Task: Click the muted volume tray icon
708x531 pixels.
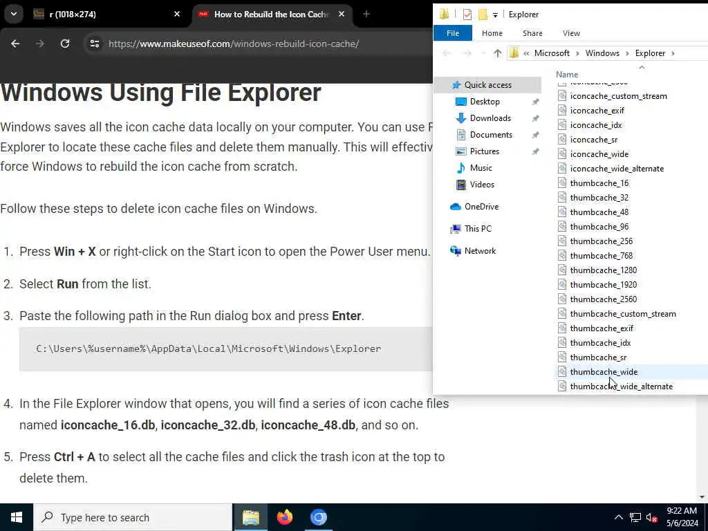Action: (651, 517)
